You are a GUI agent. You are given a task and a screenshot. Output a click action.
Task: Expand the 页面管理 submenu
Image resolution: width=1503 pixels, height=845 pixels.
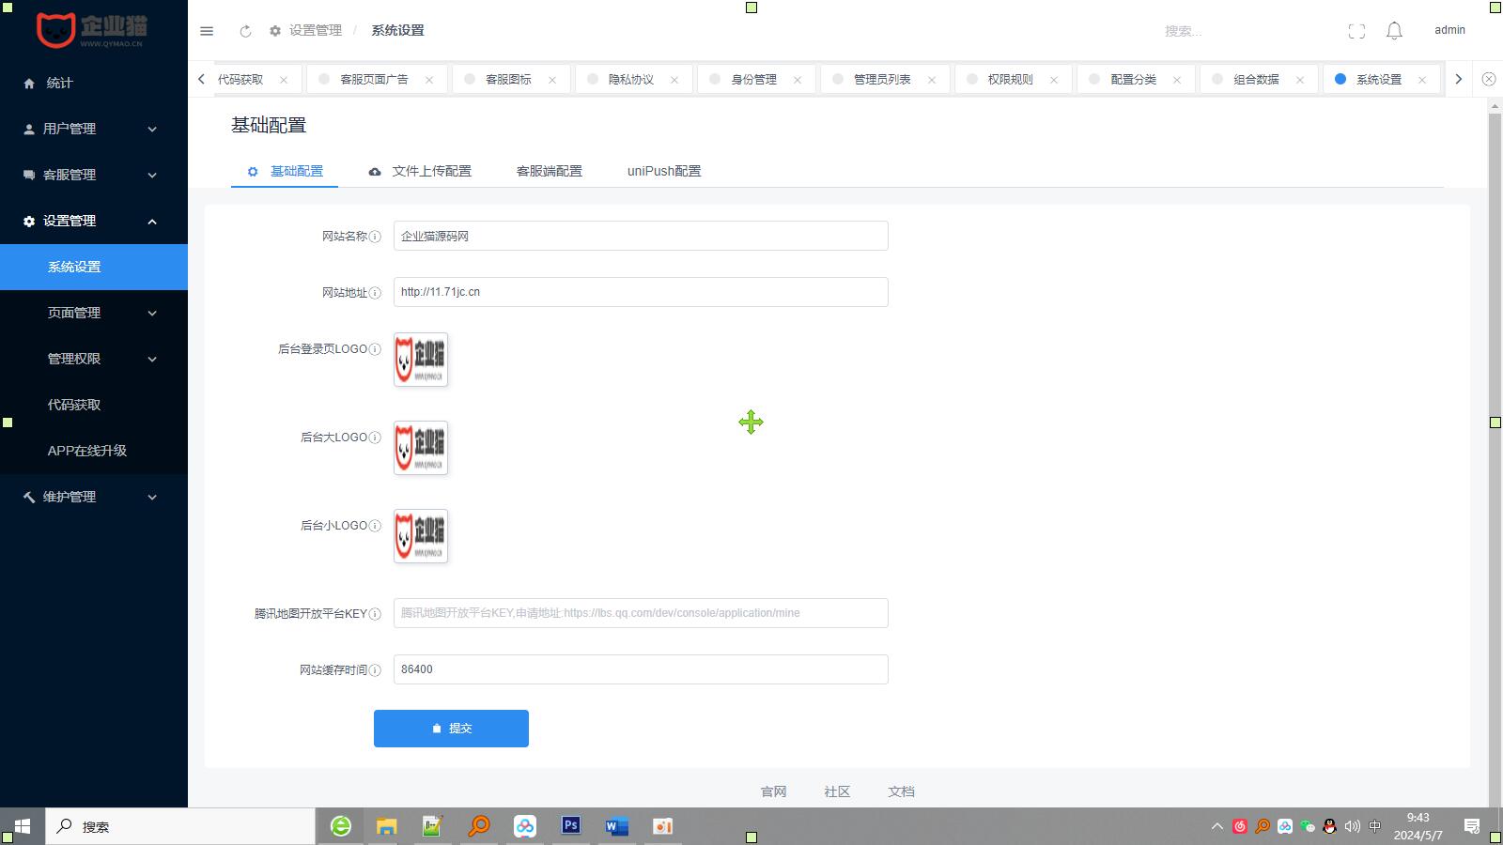coord(94,313)
